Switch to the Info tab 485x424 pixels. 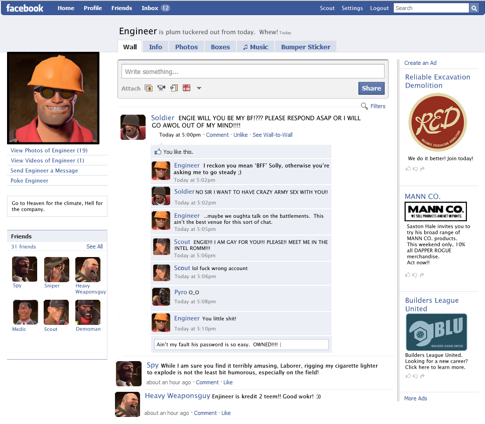tap(155, 47)
